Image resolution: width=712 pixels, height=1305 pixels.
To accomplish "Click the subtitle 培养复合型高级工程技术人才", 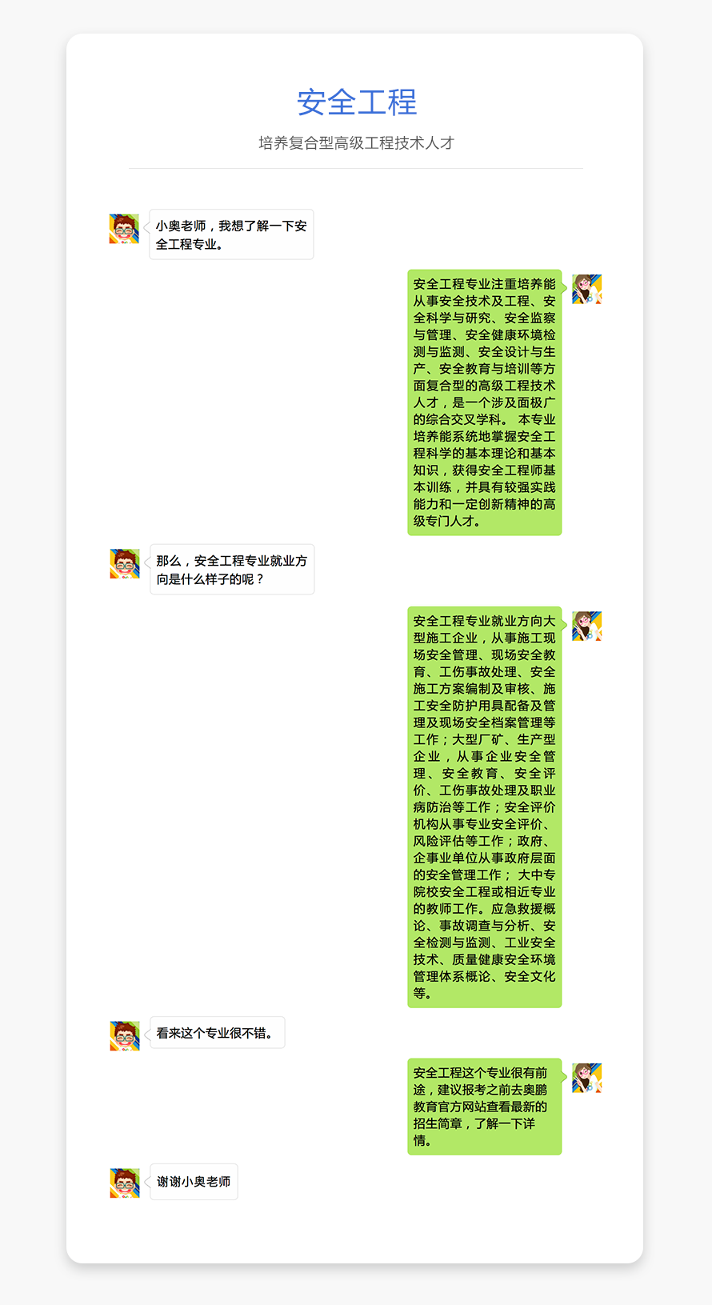I will click(x=356, y=143).
